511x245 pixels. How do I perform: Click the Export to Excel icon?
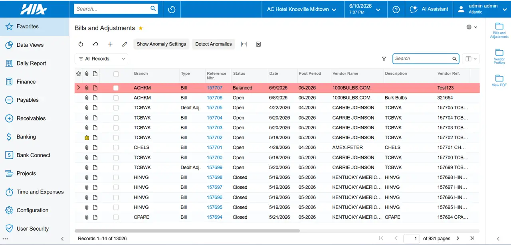coord(258,44)
